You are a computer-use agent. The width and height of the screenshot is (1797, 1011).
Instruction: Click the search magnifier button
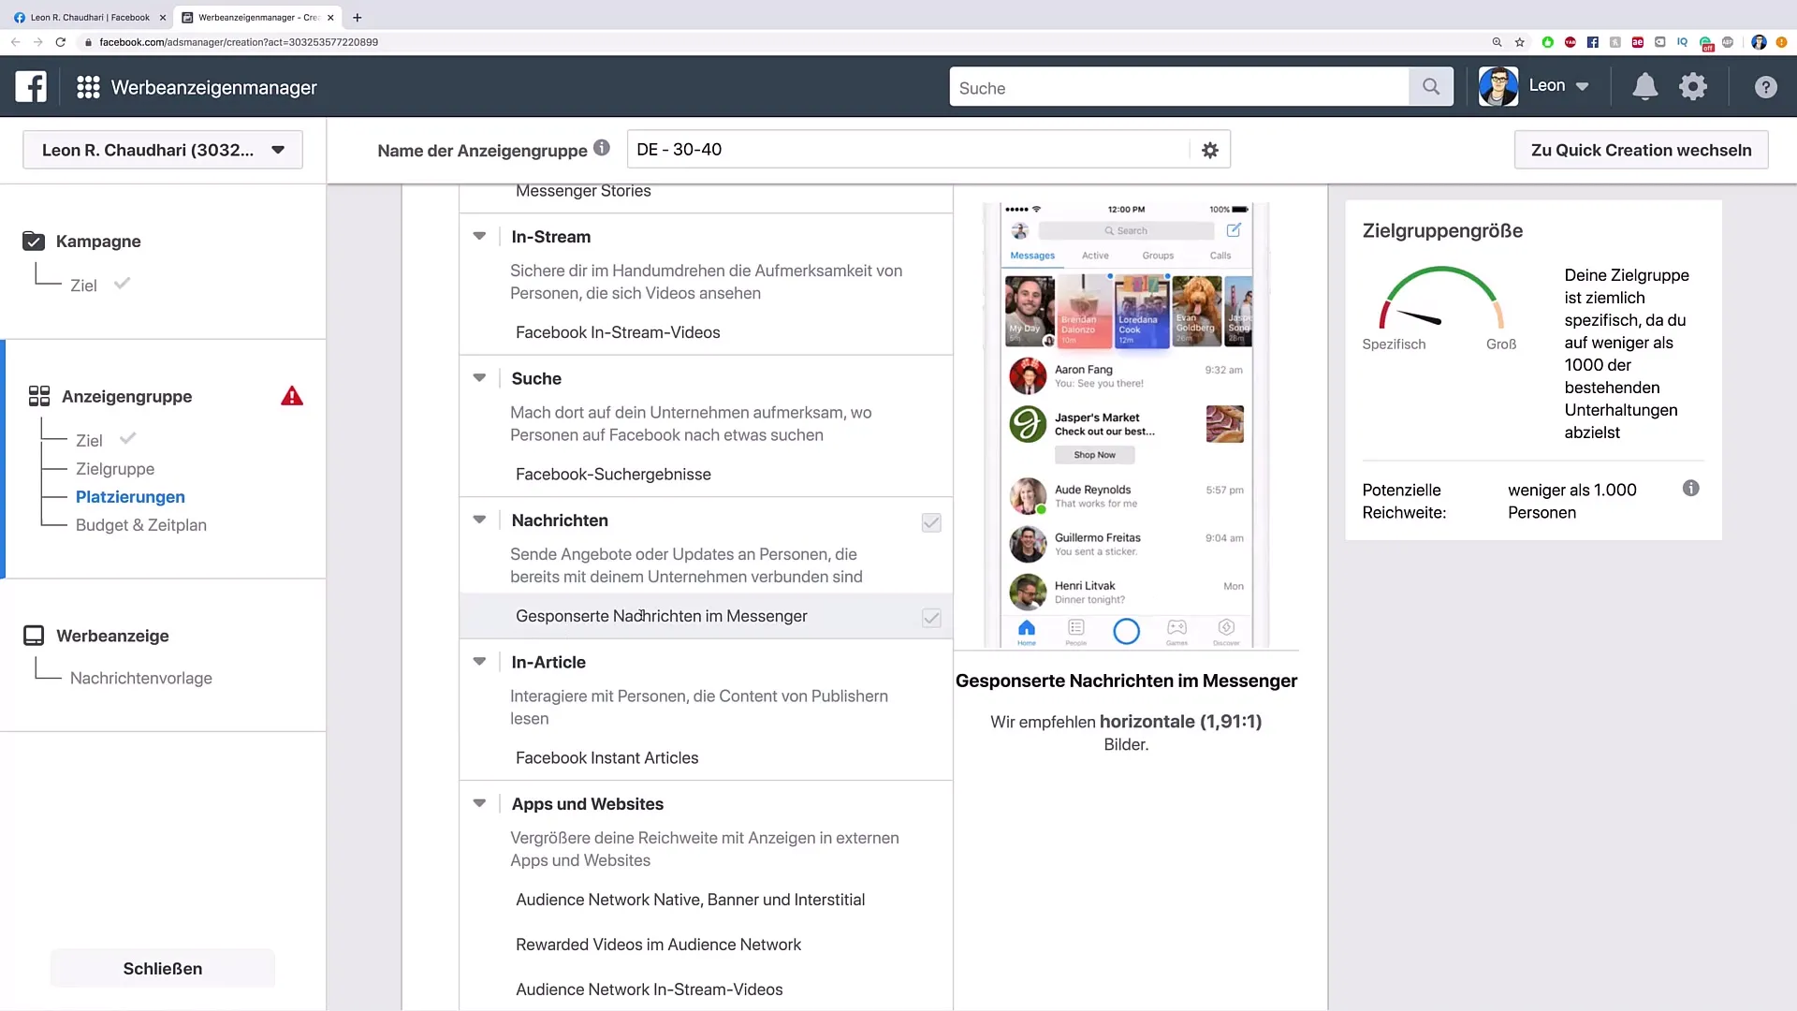tap(1431, 87)
